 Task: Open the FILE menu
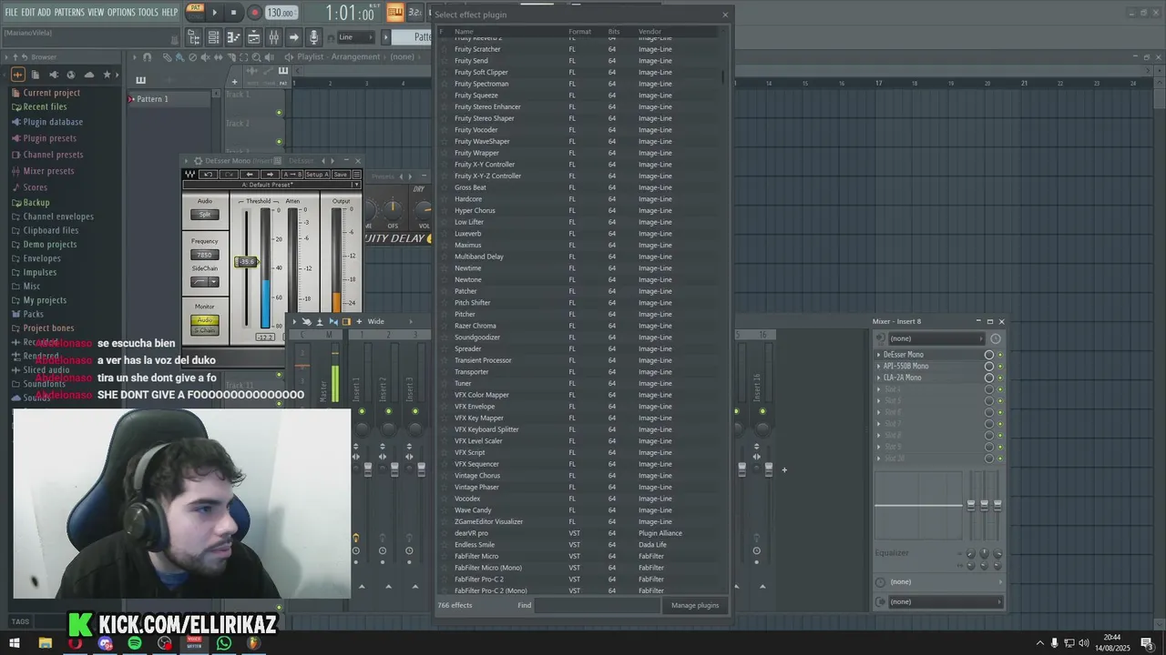pos(11,12)
